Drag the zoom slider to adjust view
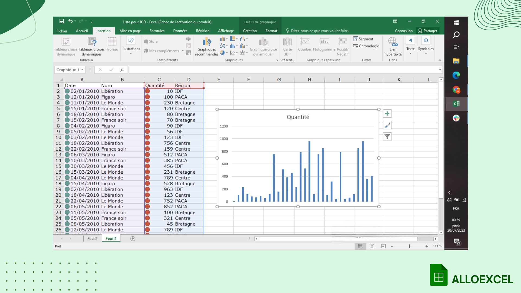 [x=410, y=246]
